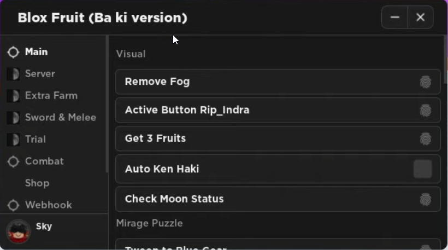Click the fingerprint icon beside Active Button Rip_Indra

(426, 110)
